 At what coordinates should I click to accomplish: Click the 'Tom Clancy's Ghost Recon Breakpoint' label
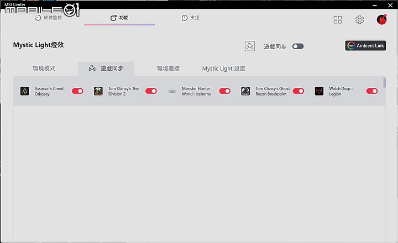(273, 91)
